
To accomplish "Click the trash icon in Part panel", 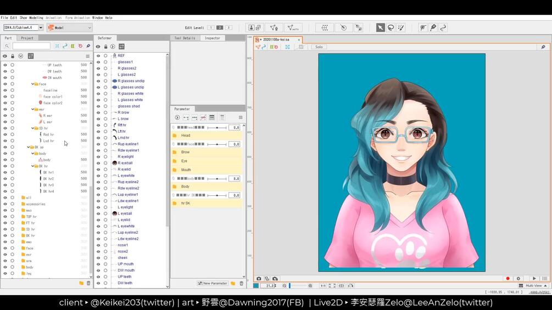I will 88,283.
